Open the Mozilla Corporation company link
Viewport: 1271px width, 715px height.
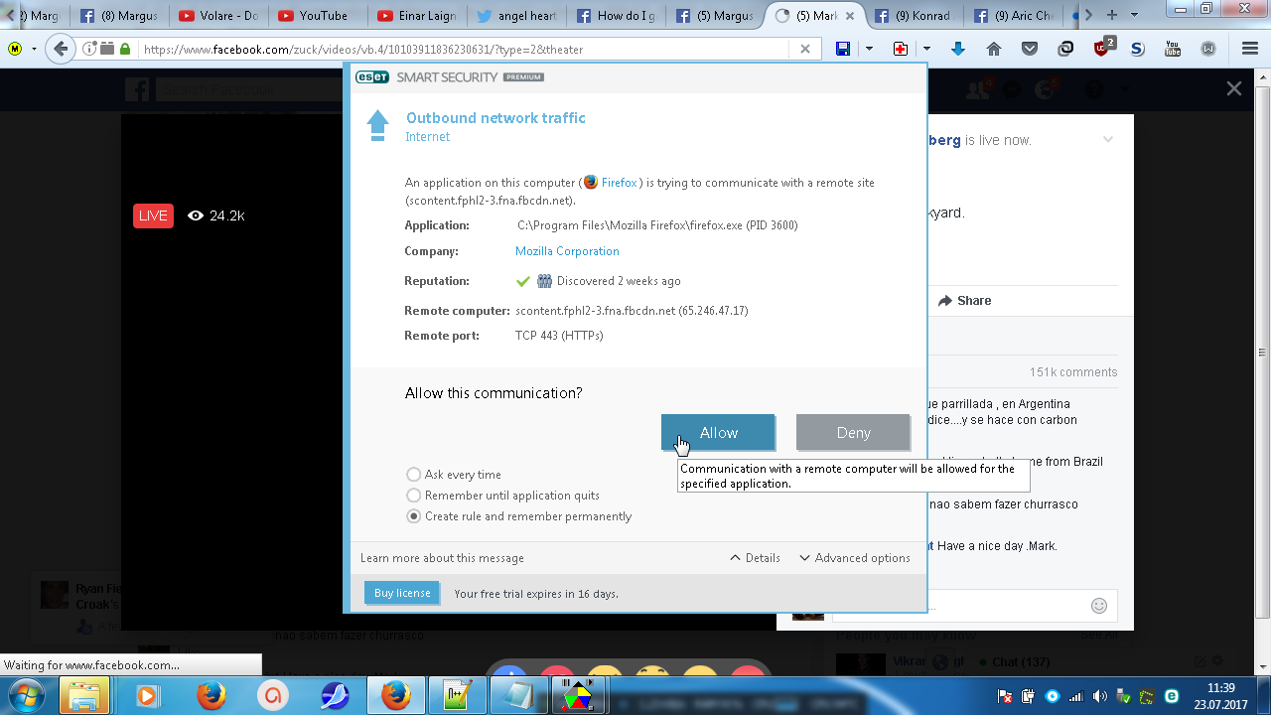point(567,251)
